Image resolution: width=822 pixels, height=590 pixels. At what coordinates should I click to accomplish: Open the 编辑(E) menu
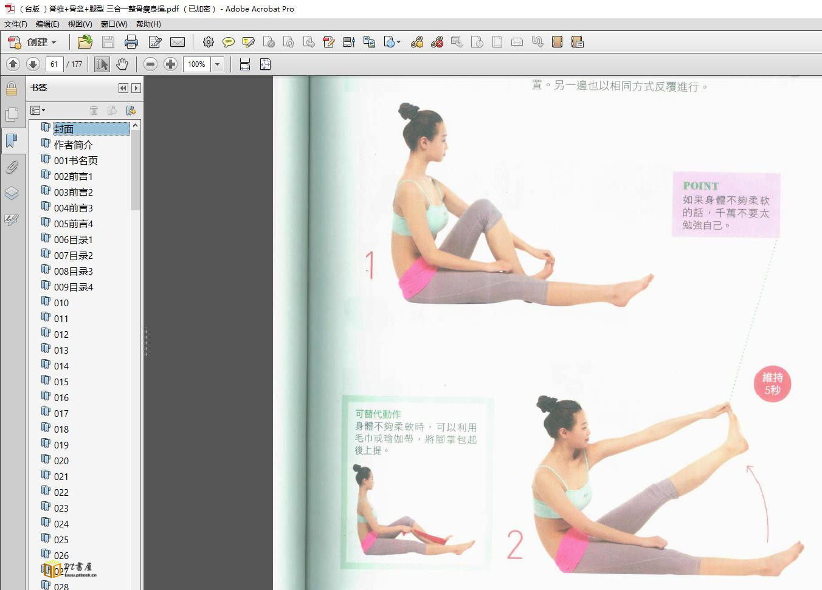click(x=47, y=24)
